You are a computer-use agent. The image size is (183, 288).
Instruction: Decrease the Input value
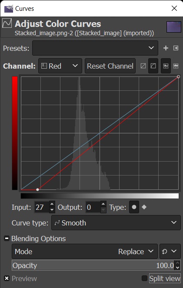pyautogui.click(x=52, y=210)
